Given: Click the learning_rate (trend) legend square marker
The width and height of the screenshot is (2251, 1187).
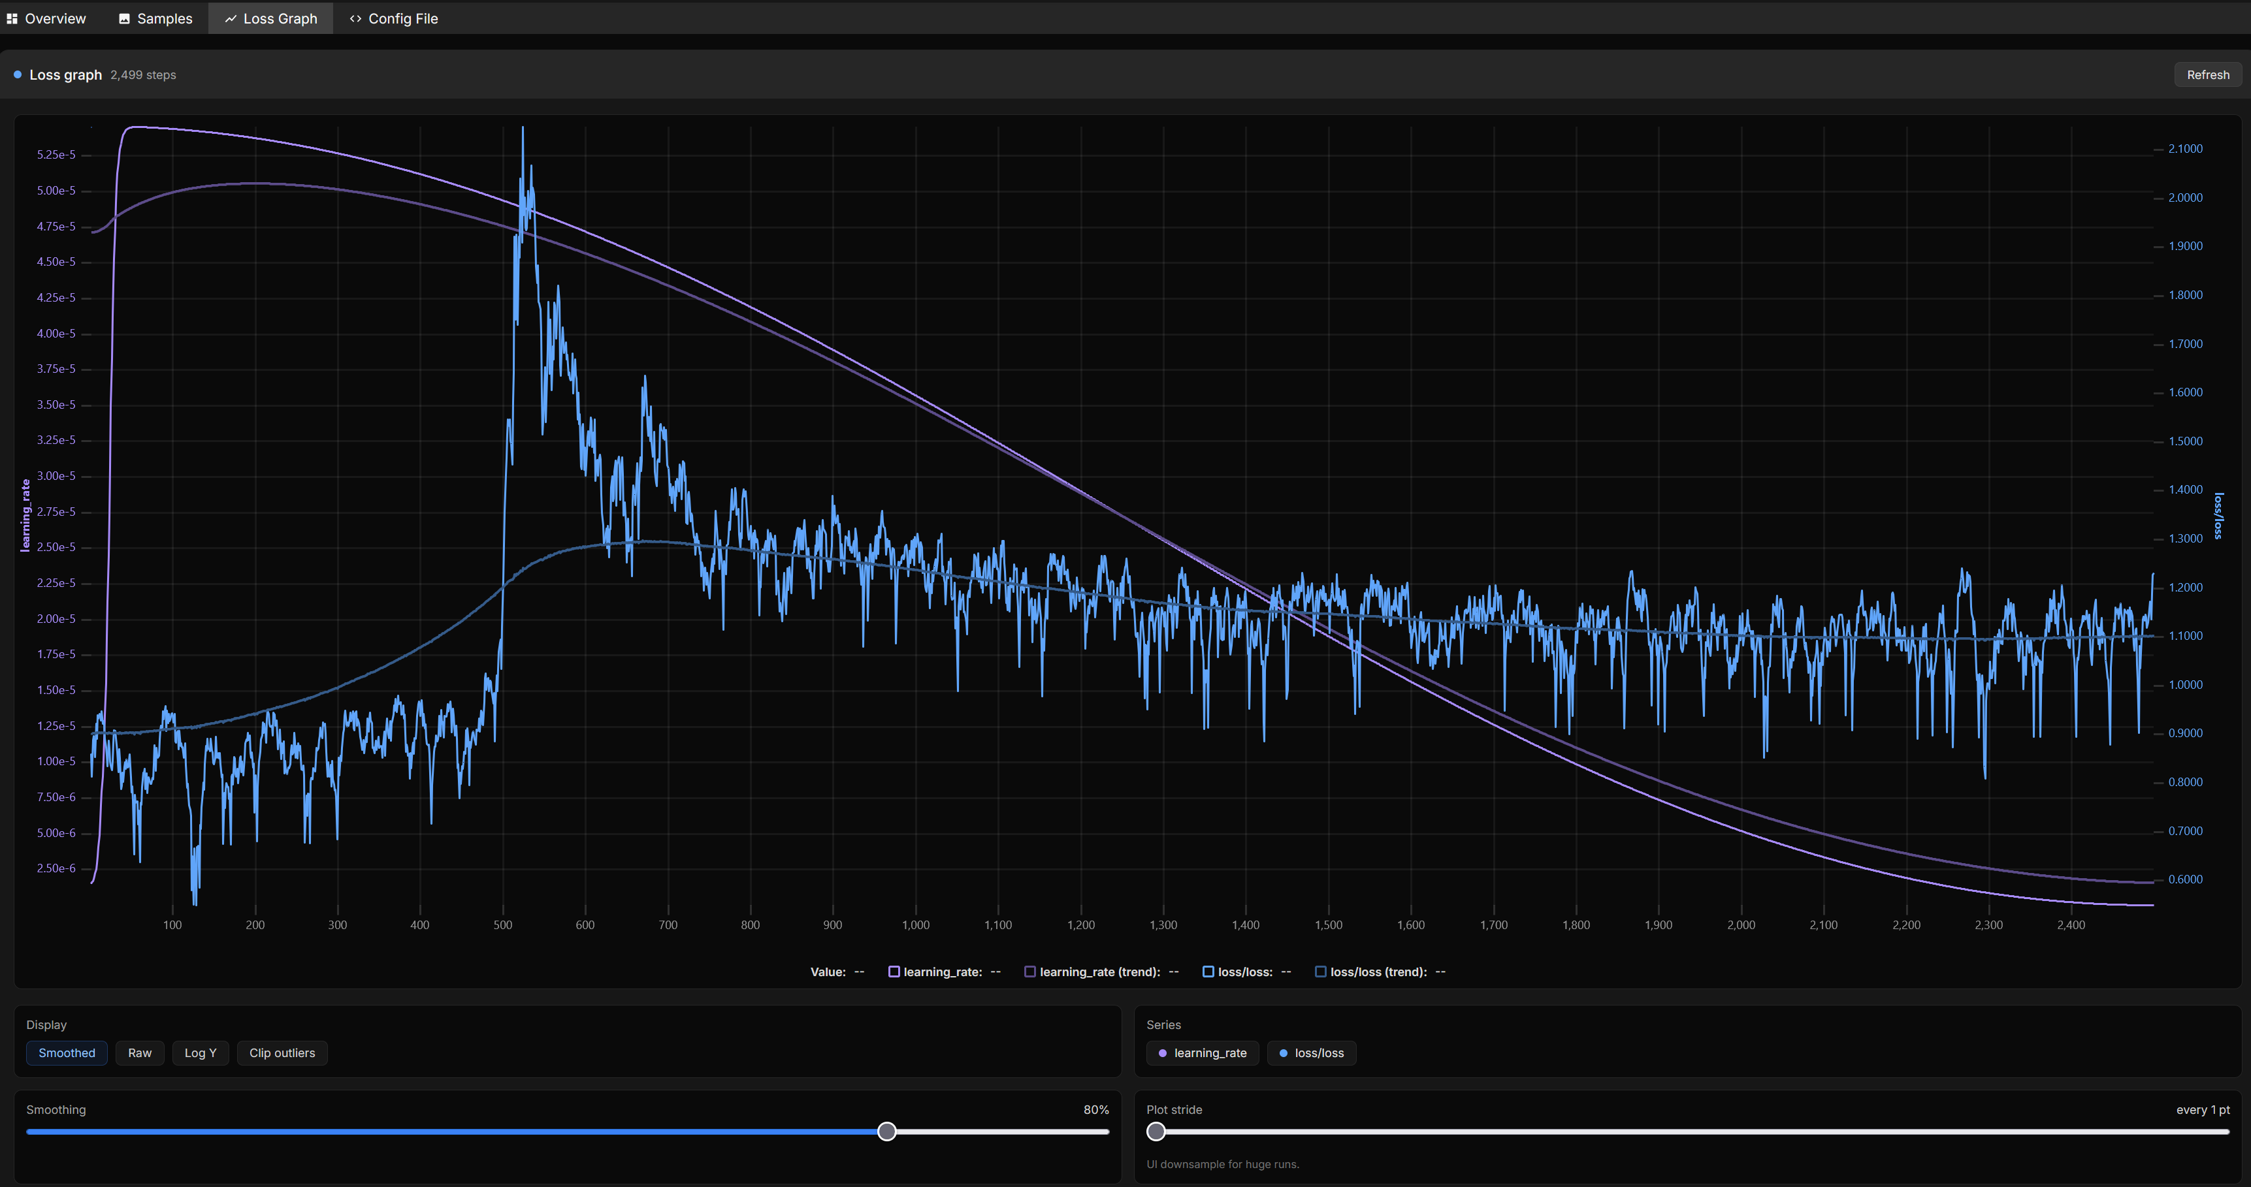Looking at the screenshot, I should pos(1030,972).
